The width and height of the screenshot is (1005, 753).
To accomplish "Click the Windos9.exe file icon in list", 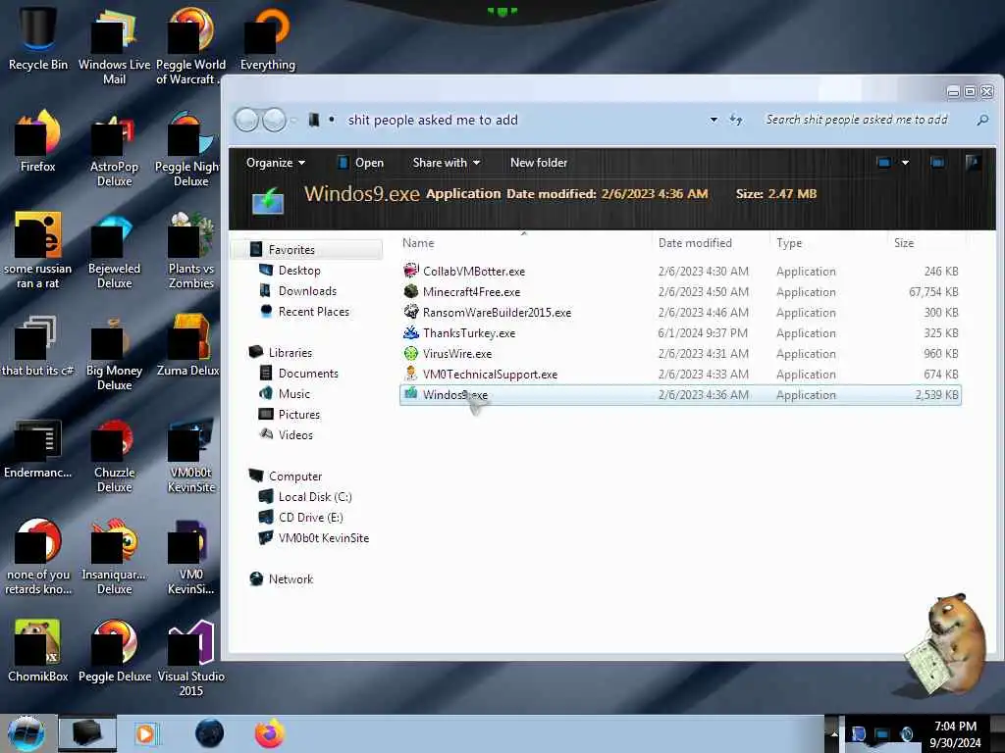I will click(411, 394).
